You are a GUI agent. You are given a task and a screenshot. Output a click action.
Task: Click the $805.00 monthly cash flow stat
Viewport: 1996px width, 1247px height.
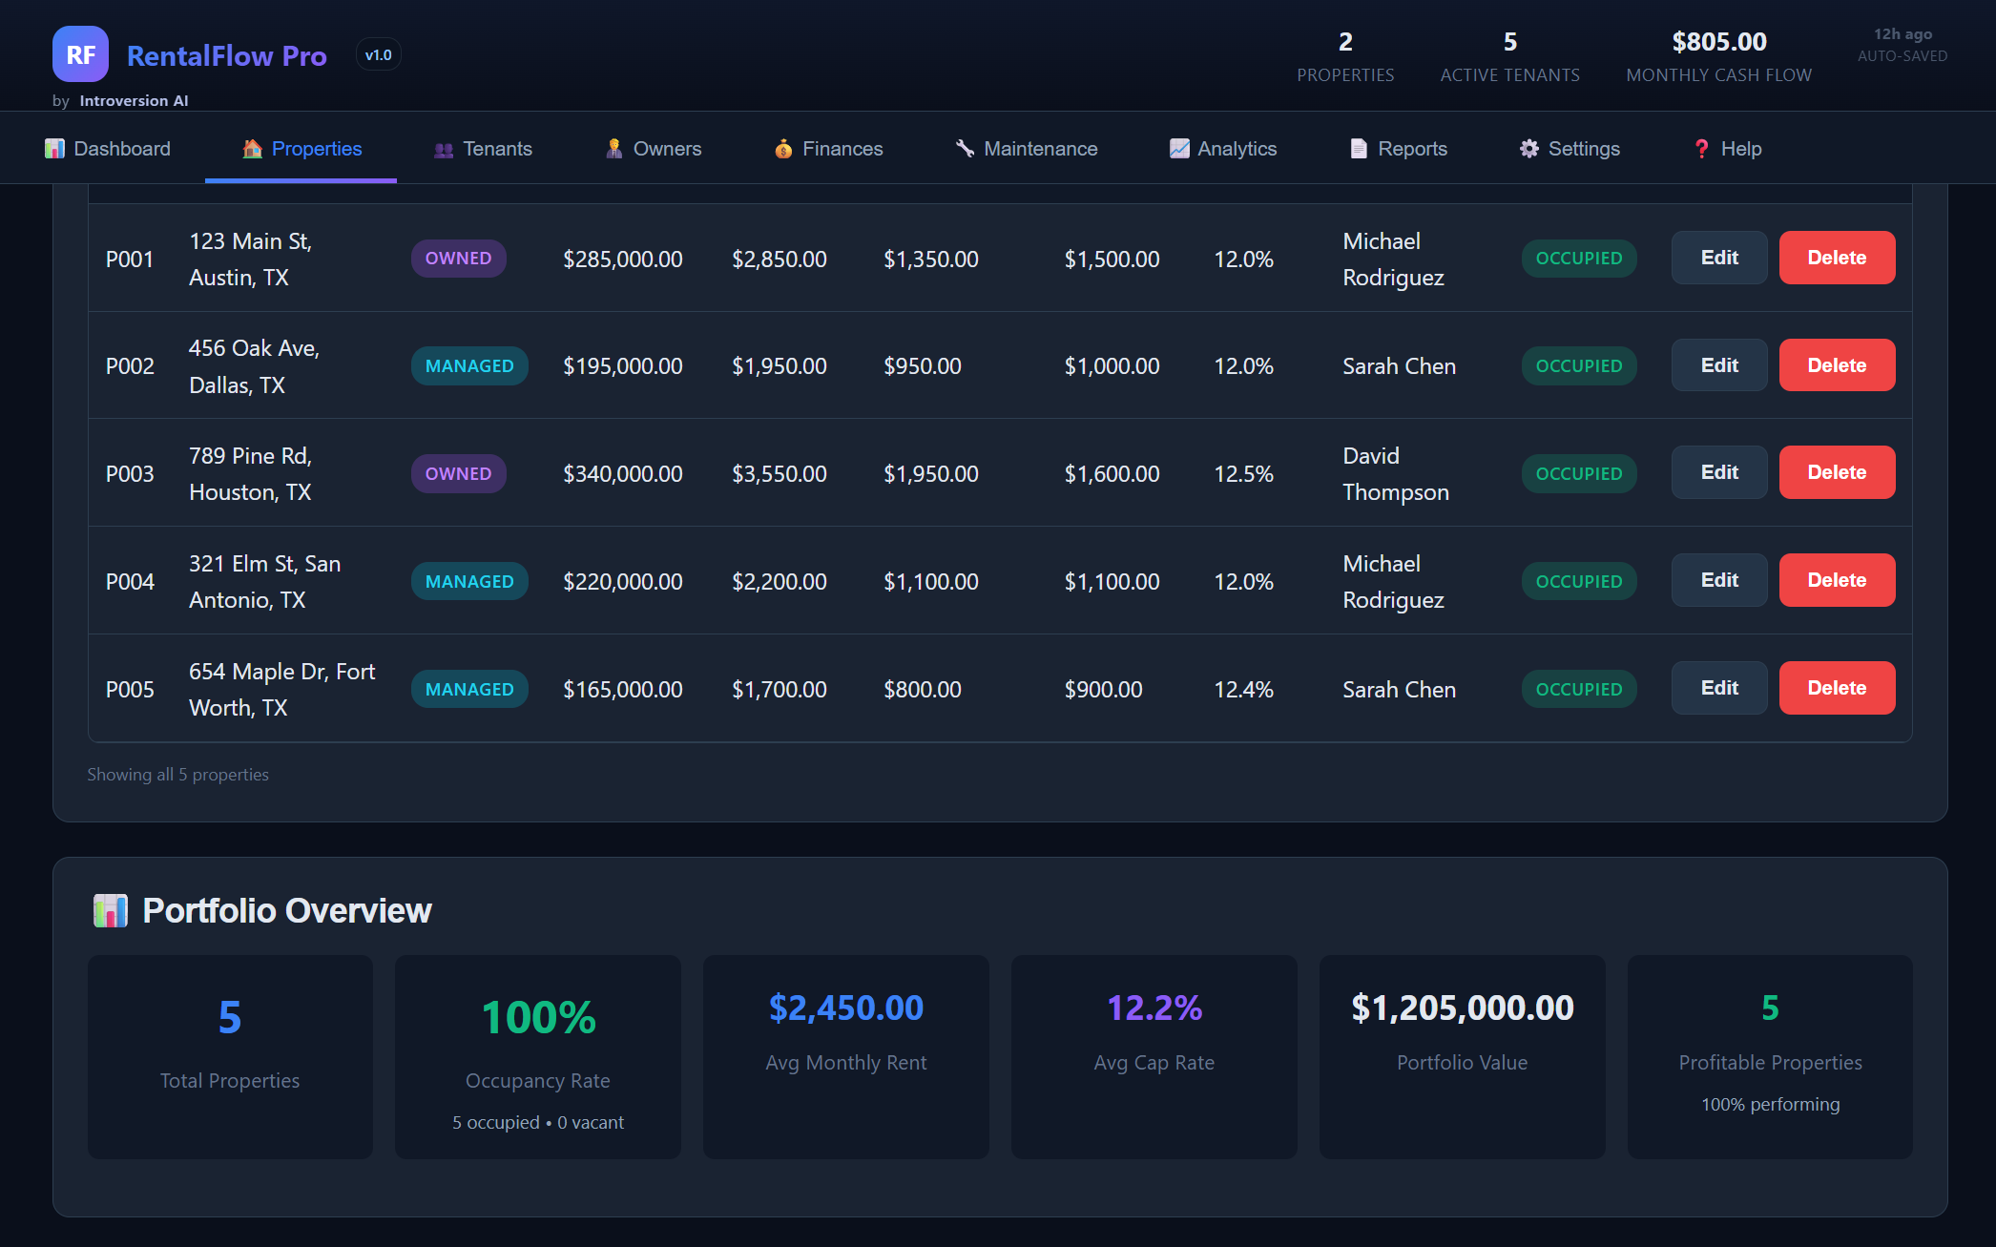[1718, 55]
